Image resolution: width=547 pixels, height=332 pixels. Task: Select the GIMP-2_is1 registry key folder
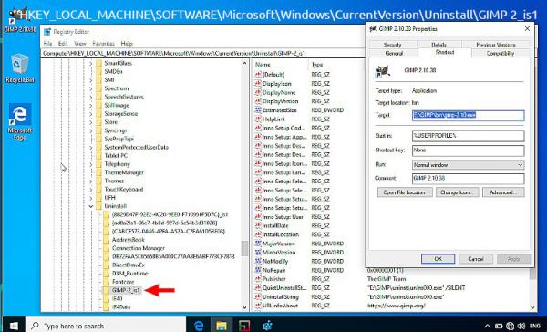(126, 290)
